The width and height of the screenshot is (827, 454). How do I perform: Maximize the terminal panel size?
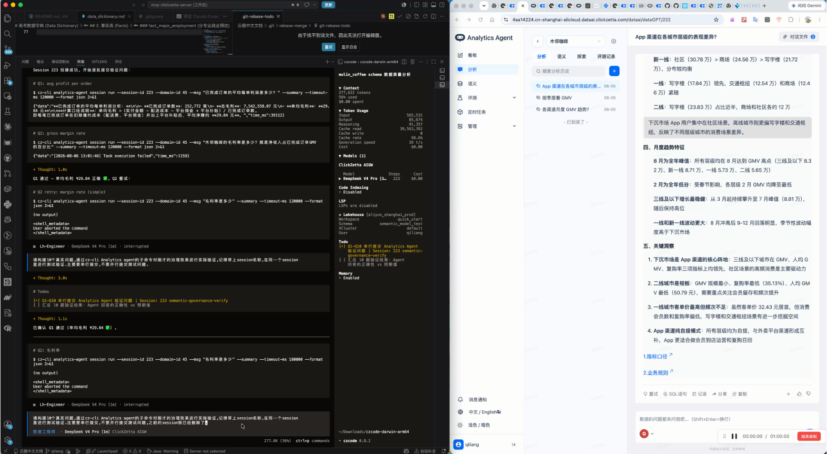point(433,62)
